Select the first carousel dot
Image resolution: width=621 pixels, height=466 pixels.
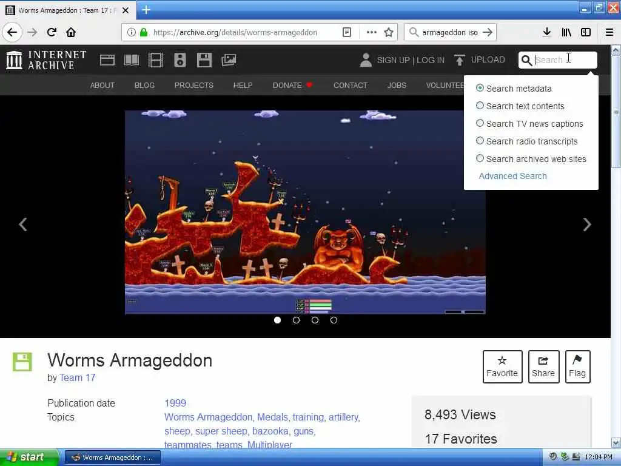277,320
